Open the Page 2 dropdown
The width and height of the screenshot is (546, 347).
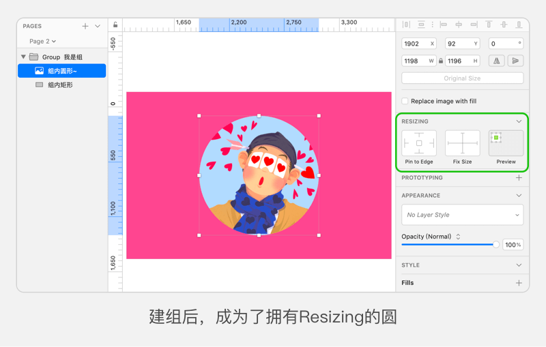tap(42, 42)
